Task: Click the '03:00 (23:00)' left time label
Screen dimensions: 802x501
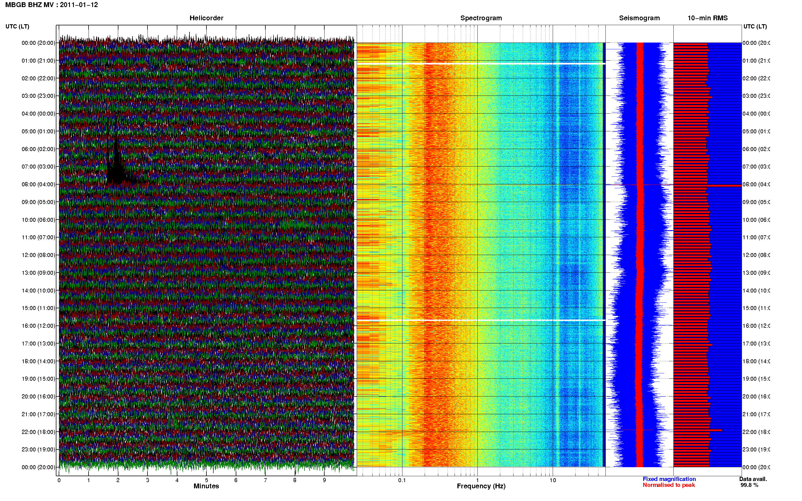Action: tap(38, 96)
